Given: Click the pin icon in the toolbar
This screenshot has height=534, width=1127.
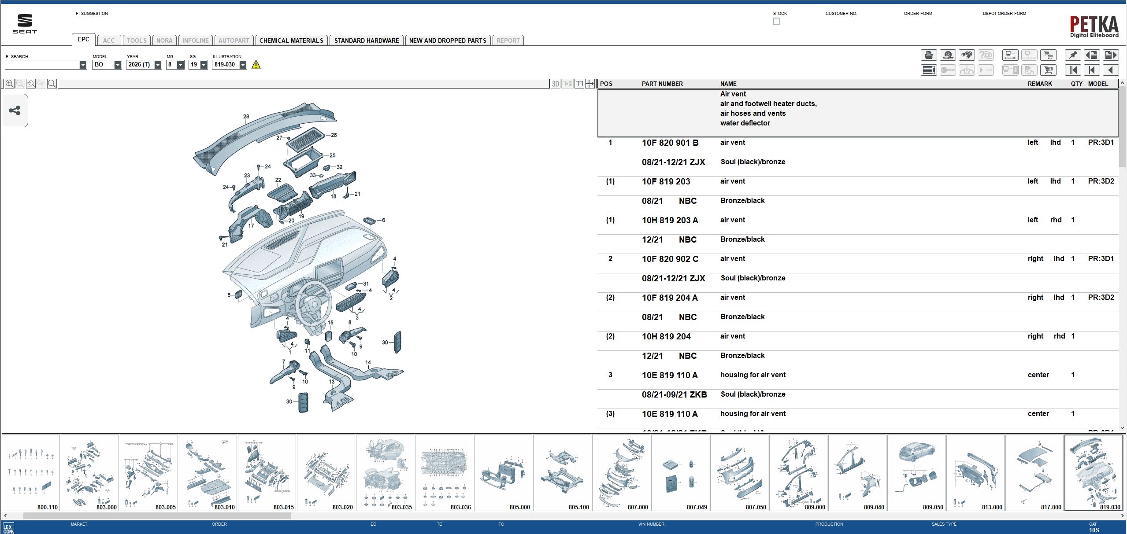Looking at the screenshot, I should tap(1073, 55).
